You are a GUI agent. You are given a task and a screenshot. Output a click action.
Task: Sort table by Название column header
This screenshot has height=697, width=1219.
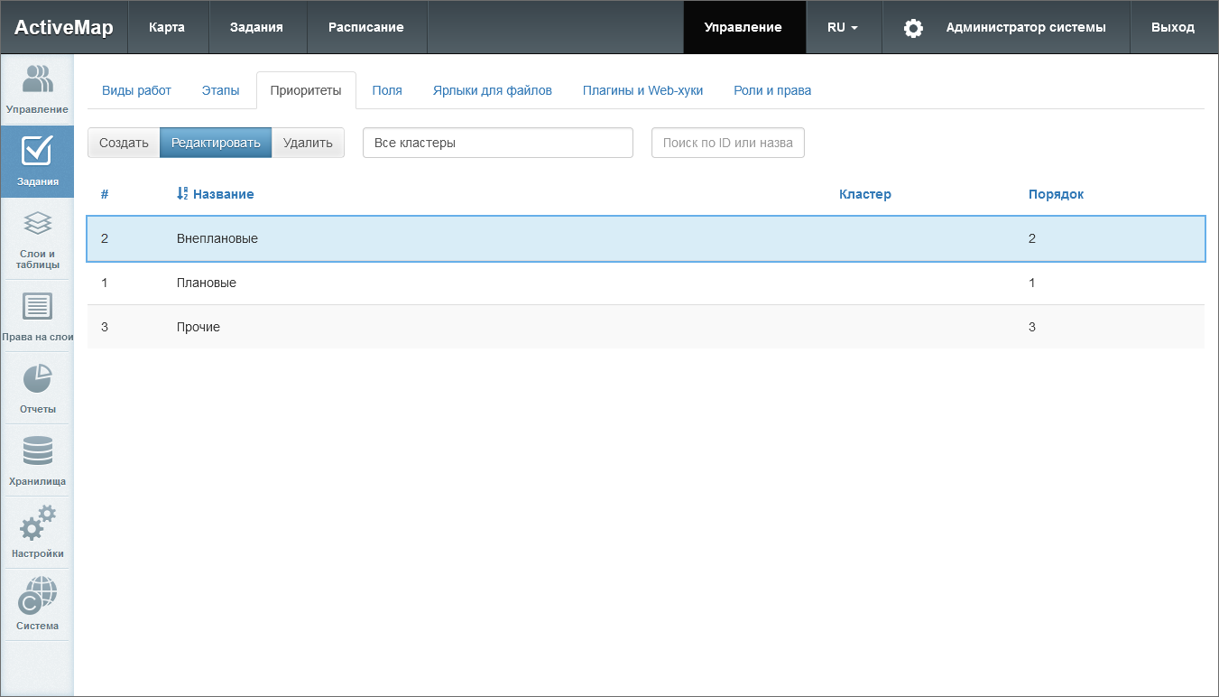(222, 194)
